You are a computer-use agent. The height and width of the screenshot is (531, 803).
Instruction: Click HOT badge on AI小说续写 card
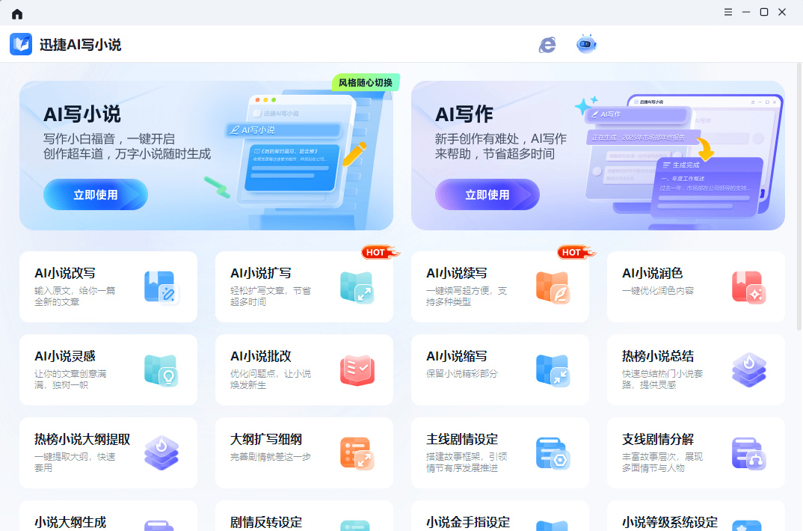pyautogui.click(x=576, y=252)
